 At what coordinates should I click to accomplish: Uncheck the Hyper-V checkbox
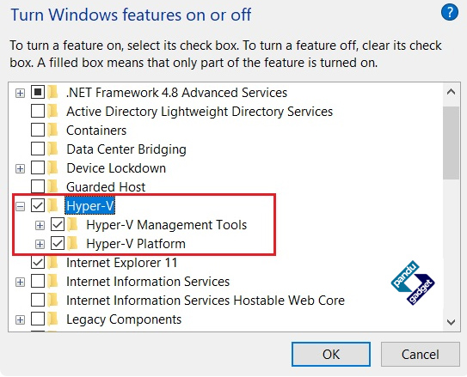(38, 206)
